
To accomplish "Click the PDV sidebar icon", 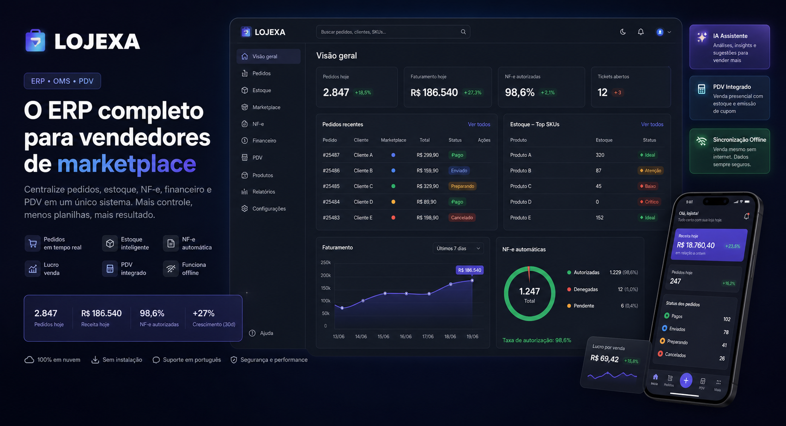I will [245, 158].
